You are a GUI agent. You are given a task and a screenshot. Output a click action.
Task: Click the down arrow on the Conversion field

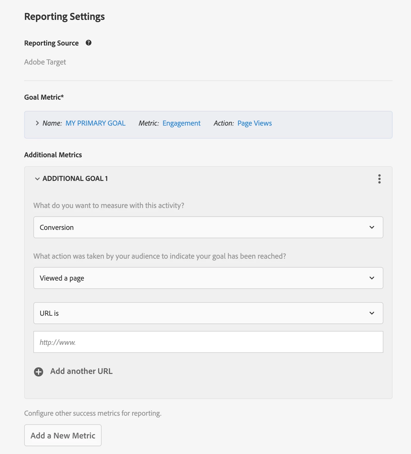372,227
